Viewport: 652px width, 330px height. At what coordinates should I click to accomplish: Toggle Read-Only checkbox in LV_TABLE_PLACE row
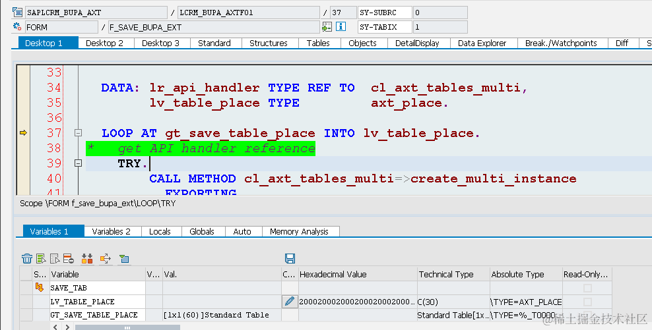click(587, 302)
